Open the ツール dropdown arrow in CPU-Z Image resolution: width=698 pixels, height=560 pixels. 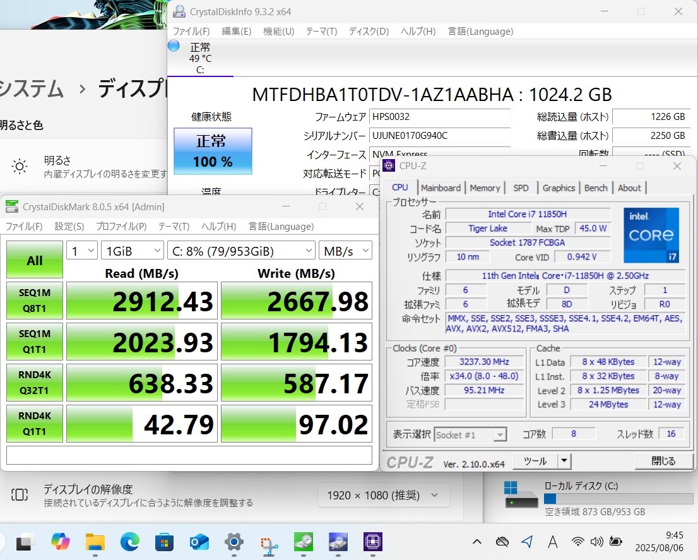pyautogui.click(x=564, y=461)
